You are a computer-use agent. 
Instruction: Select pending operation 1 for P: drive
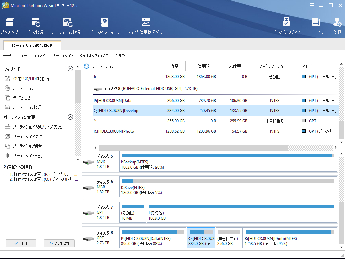43,174
